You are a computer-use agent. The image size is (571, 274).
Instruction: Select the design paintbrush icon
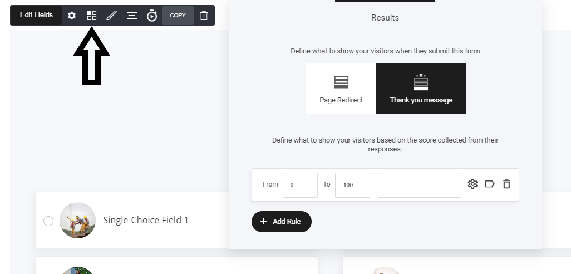111,16
